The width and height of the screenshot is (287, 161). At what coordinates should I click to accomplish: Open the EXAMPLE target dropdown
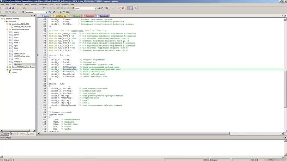click(46, 12)
